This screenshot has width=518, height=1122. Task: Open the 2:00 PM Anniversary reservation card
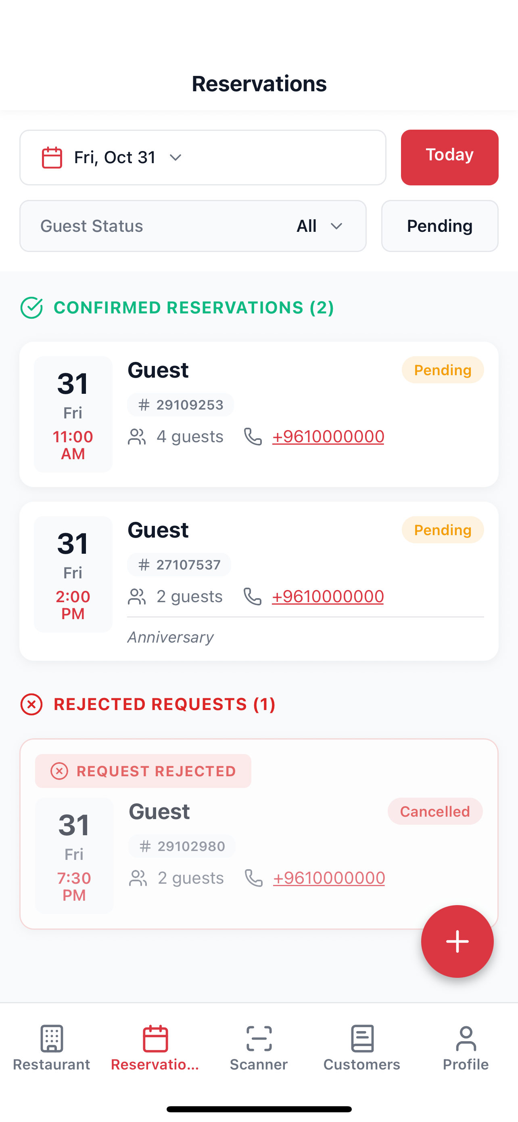coord(259,581)
